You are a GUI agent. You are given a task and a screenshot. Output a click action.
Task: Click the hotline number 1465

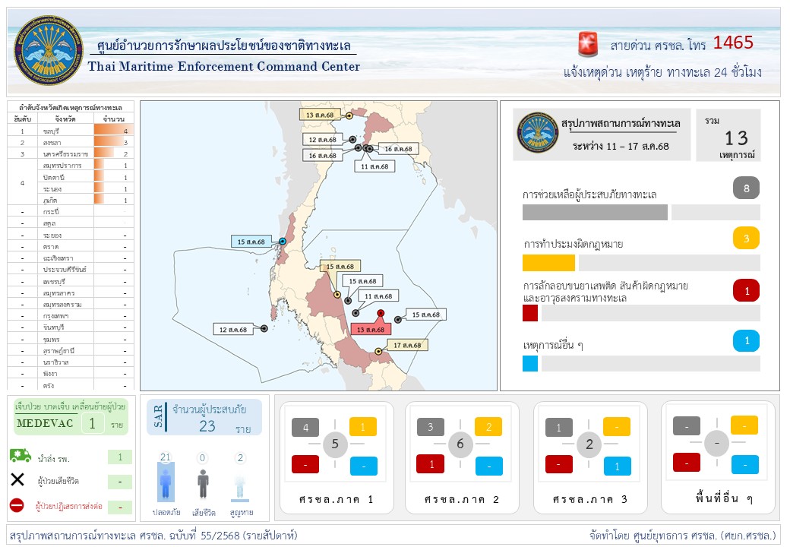click(x=733, y=43)
